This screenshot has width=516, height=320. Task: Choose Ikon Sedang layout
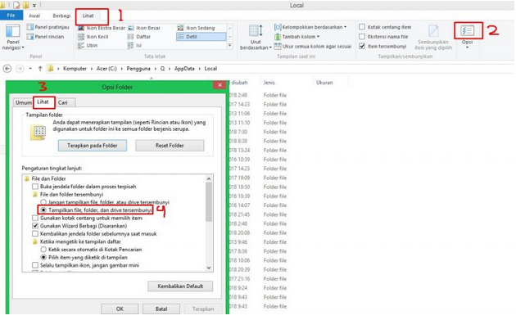pyautogui.click(x=196, y=28)
